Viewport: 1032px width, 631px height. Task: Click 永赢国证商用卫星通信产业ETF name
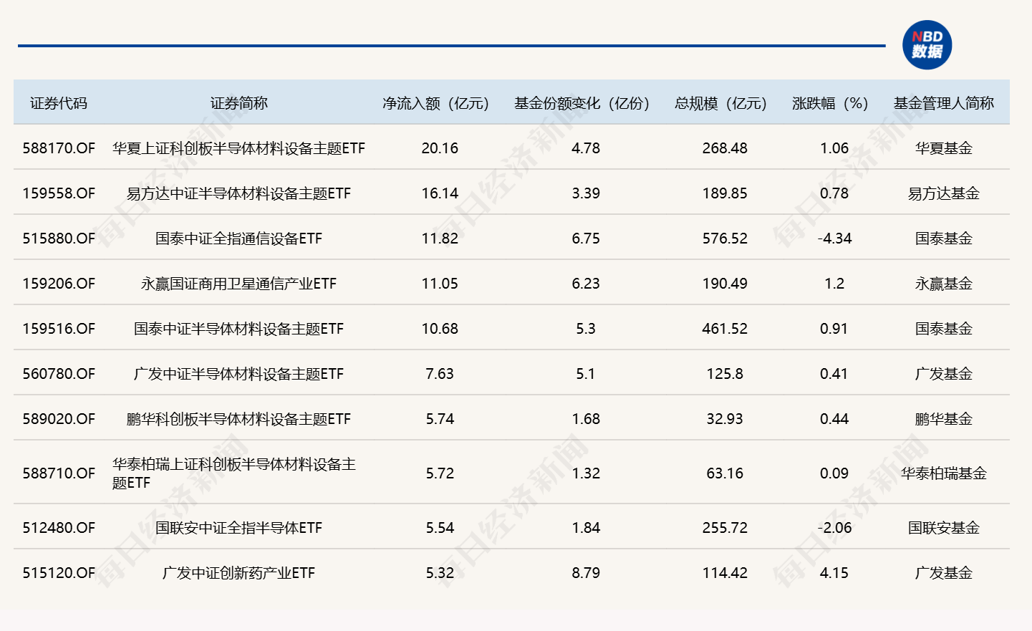coord(238,284)
